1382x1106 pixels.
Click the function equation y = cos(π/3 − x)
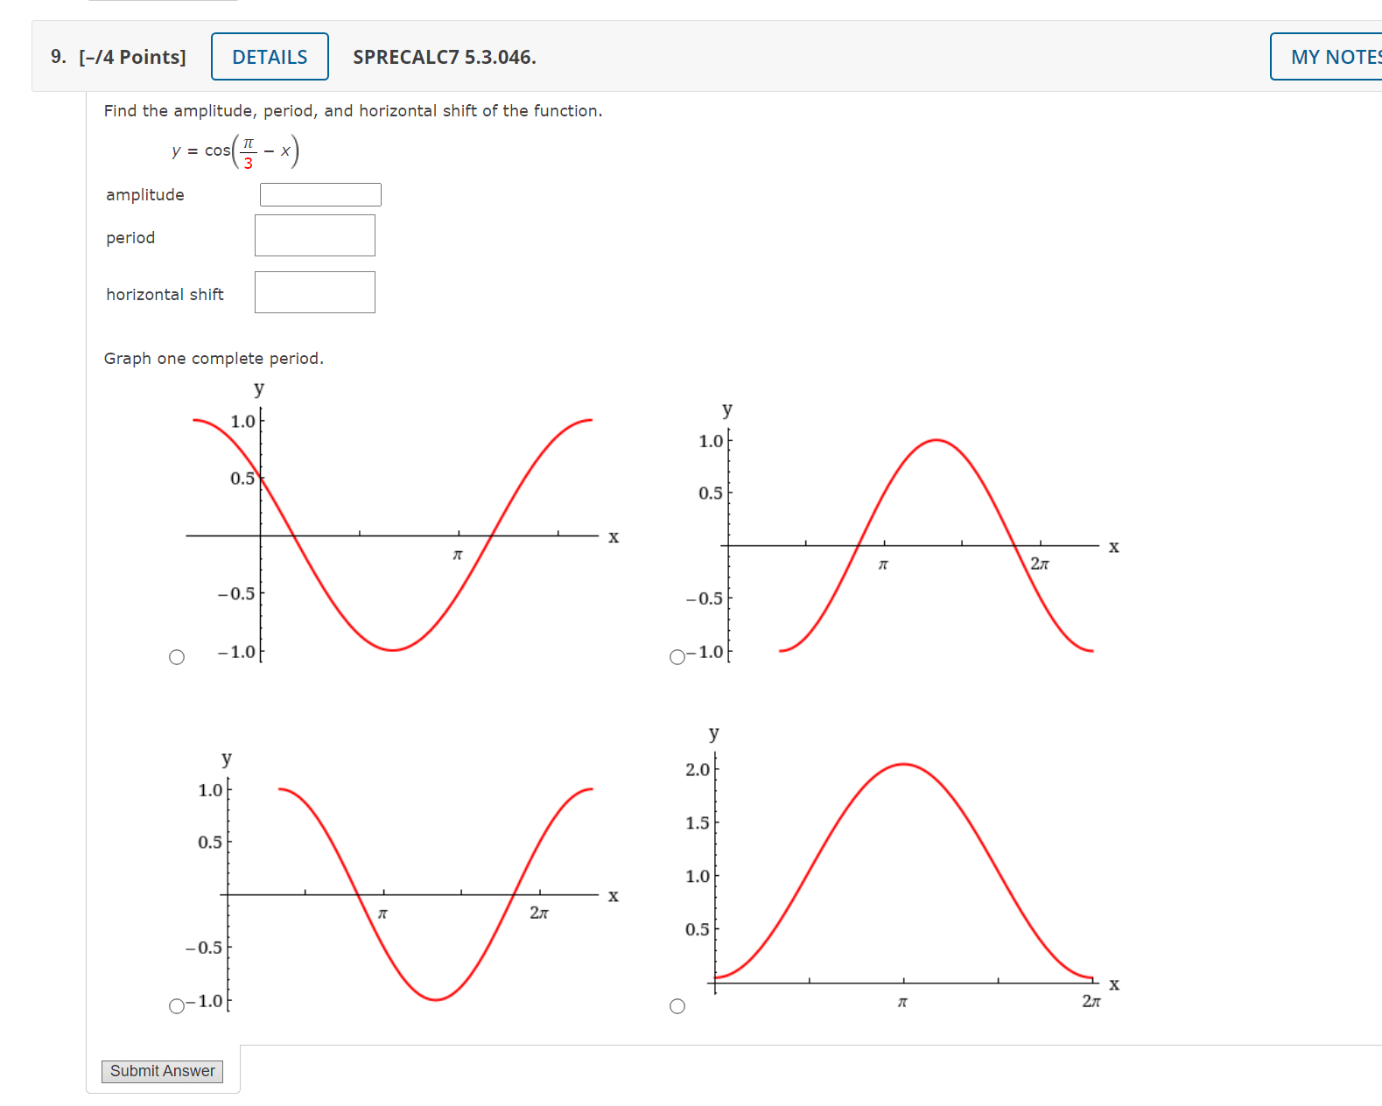235,149
